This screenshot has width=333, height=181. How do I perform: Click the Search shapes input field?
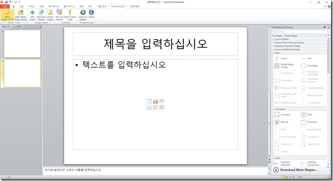[x=301, y=32]
